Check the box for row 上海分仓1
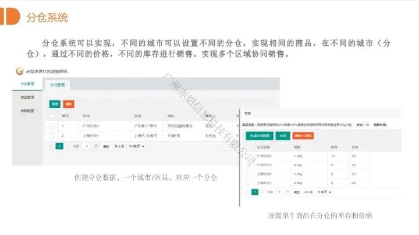This screenshot has height=235, width=419. 52,136
